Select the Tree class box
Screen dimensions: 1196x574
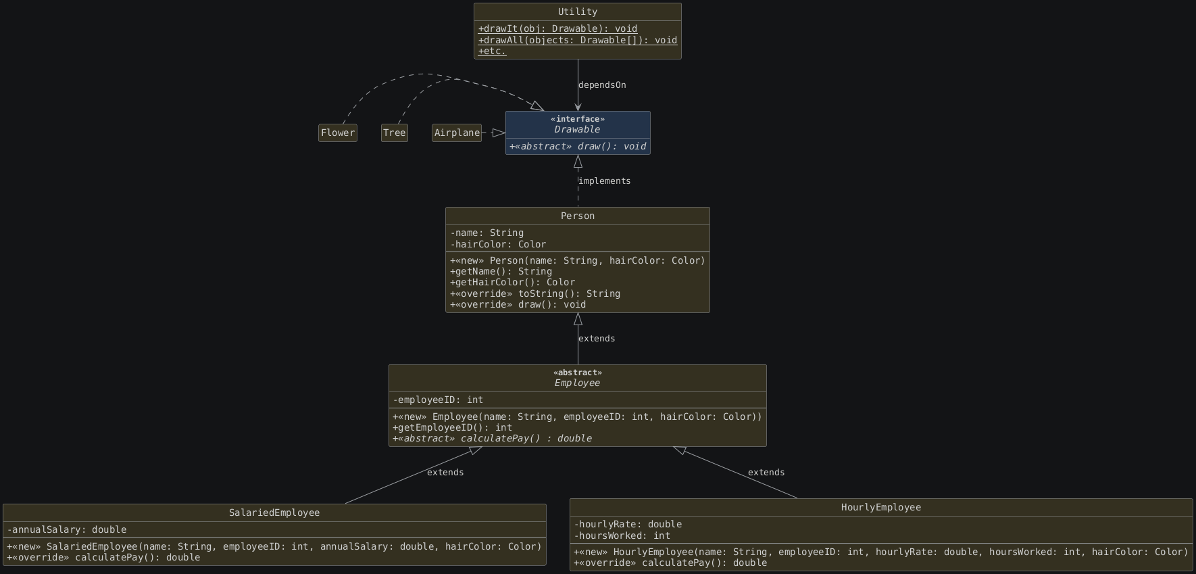395,133
